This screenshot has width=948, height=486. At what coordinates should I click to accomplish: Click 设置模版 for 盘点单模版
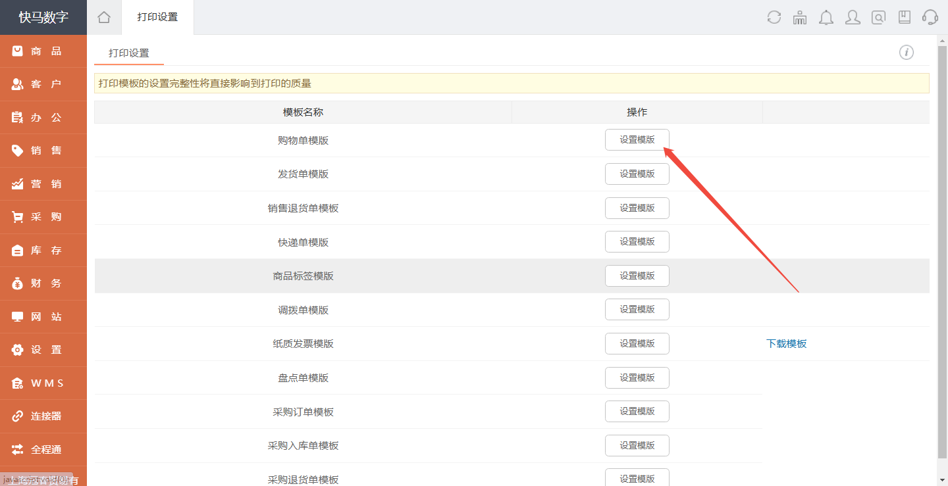[x=637, y=377]
